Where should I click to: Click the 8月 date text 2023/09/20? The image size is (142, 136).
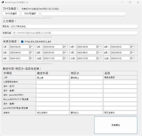point(116,53)
